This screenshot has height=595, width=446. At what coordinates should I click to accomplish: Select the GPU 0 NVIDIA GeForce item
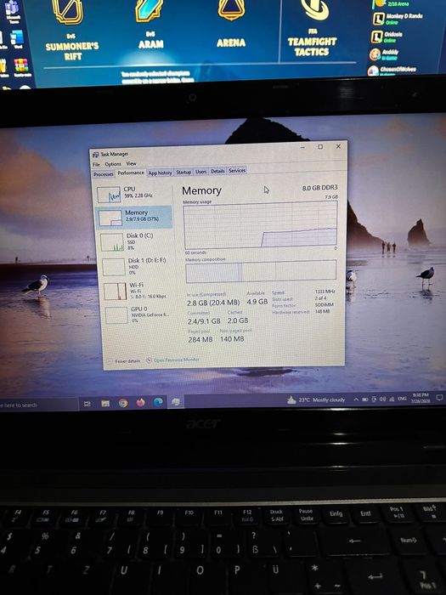(x=138, y=314)
